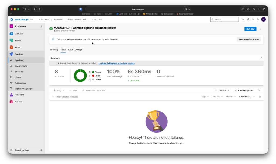Toggle the filter bar funnel icon
This screenshot has height=164, width=276.
259,91
